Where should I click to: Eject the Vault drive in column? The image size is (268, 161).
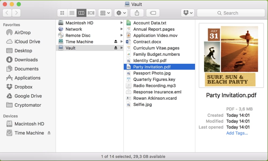click(116, 48)
